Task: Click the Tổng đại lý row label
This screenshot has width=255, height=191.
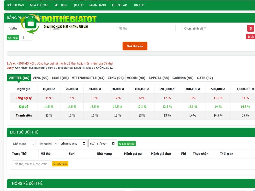Action: (x=24, y=98)
